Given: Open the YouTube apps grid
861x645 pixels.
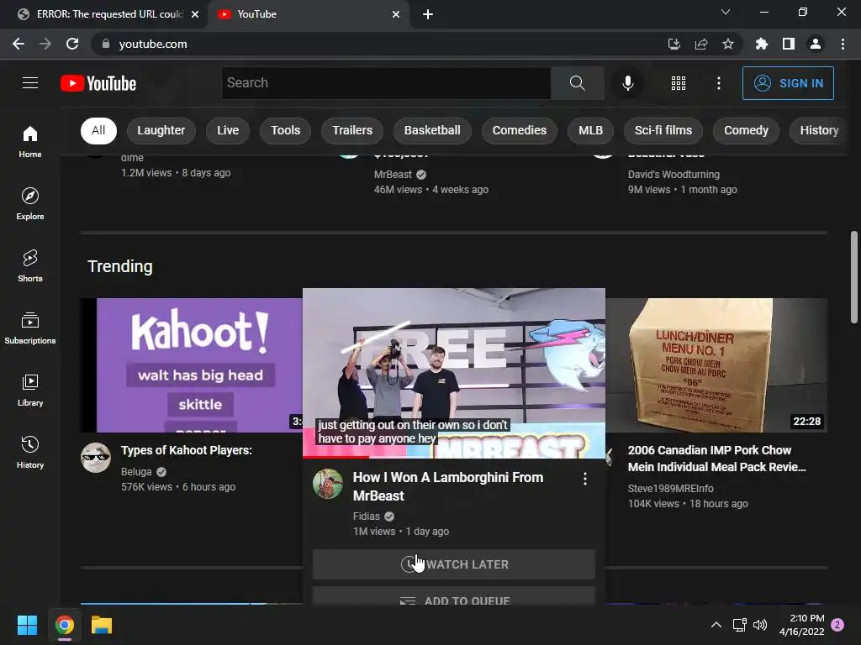Looking at the screenshot, I should point(679,83).
